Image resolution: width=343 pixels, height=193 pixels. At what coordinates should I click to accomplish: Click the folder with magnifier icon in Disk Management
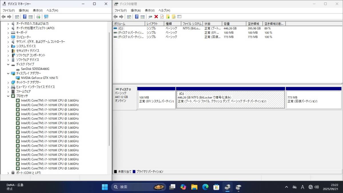(x=174, y=17)
